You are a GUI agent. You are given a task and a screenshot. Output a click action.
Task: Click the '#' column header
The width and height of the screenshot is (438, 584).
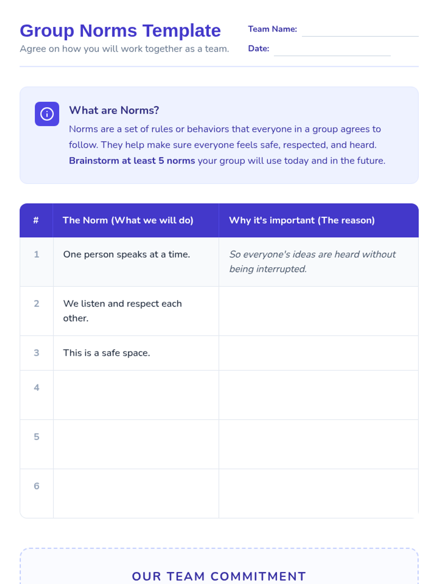coord(36,220)
